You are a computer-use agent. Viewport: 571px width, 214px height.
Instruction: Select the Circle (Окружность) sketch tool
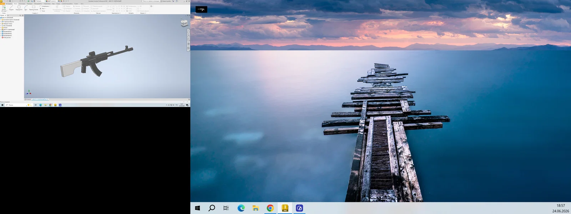click(x=19, y=8)
